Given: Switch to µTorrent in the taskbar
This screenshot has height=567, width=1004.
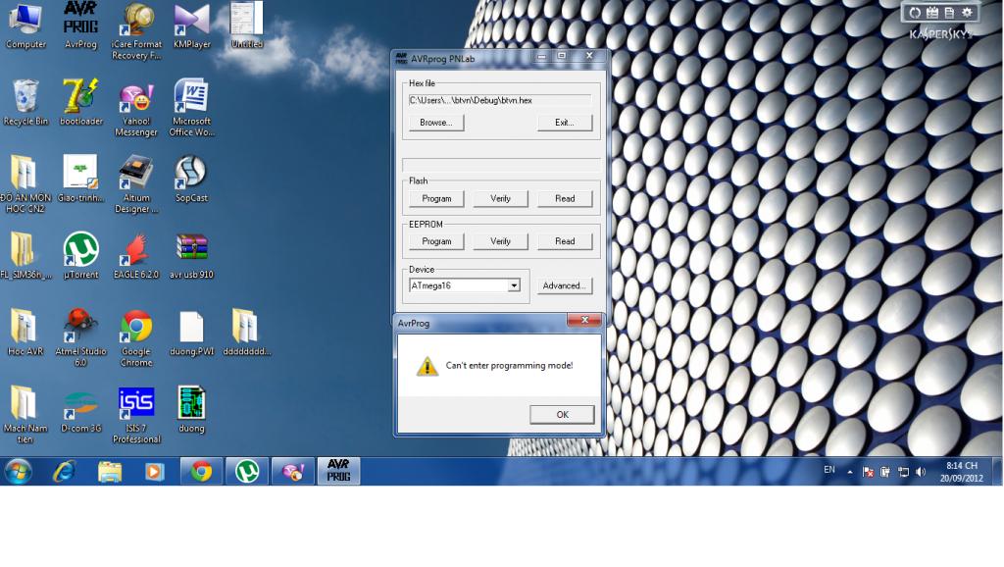Looking at the screenshot, I should [247, 472].
